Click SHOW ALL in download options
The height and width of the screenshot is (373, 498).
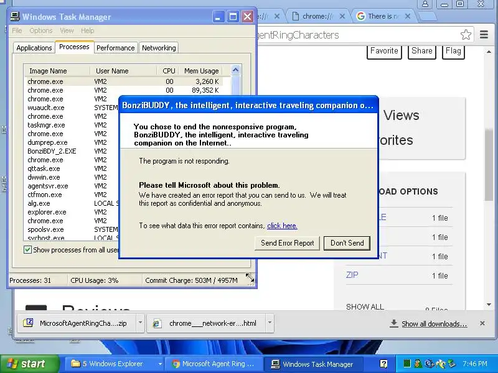tap(365, 306)
